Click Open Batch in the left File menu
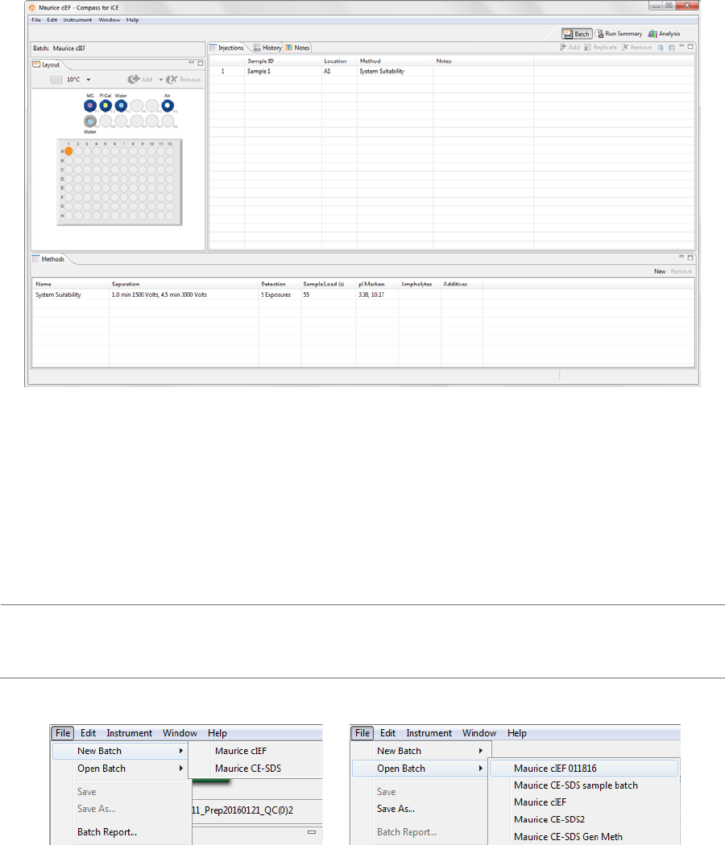 pos(120,769)
